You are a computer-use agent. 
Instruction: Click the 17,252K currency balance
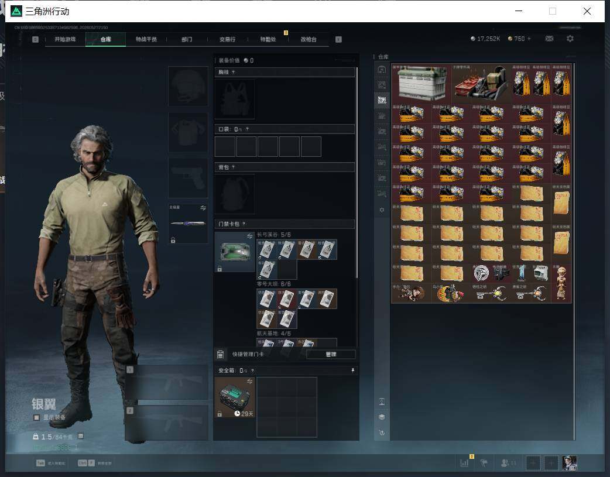coord(485,39)
